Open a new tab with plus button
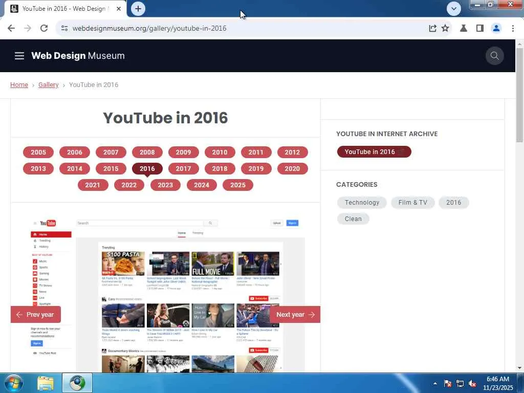This screenshot has height=393, width=524. 138,9
